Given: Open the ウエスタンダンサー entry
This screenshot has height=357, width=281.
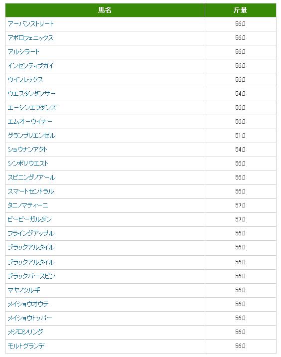Looking at the screenshot, I should [31, 94].
